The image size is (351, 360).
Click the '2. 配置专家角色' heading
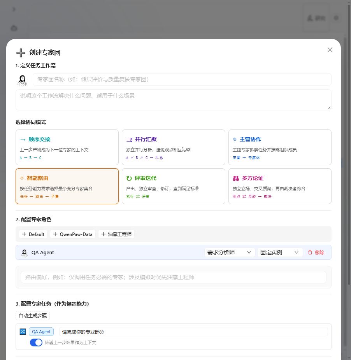click(x=33, y=219)
